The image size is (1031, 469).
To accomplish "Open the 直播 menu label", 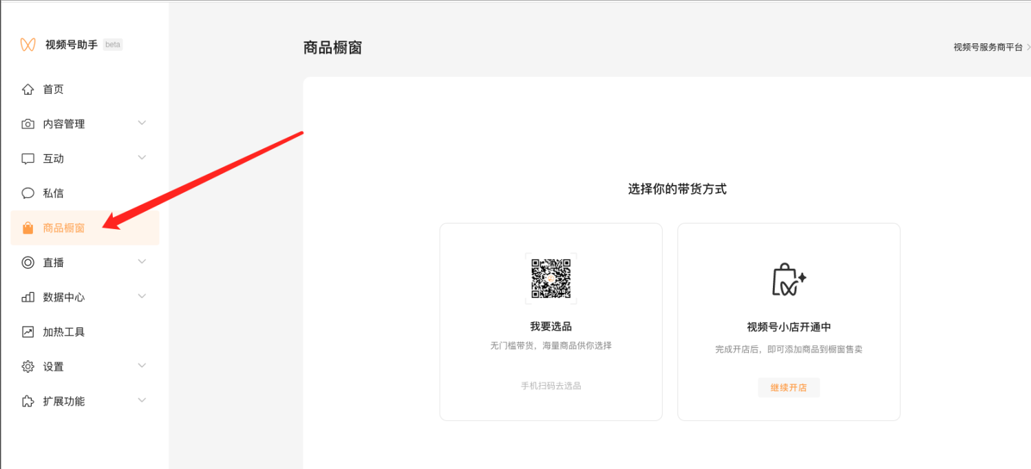I will tap(53, 262).
